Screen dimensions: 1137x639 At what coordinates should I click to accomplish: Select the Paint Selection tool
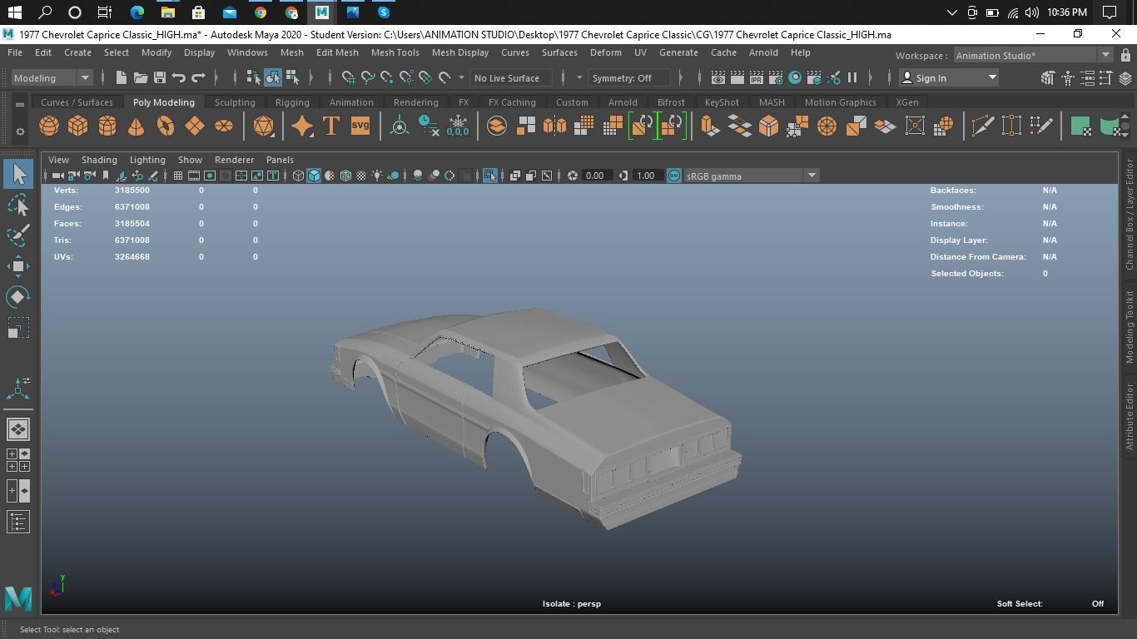click(x=18, y=235)
